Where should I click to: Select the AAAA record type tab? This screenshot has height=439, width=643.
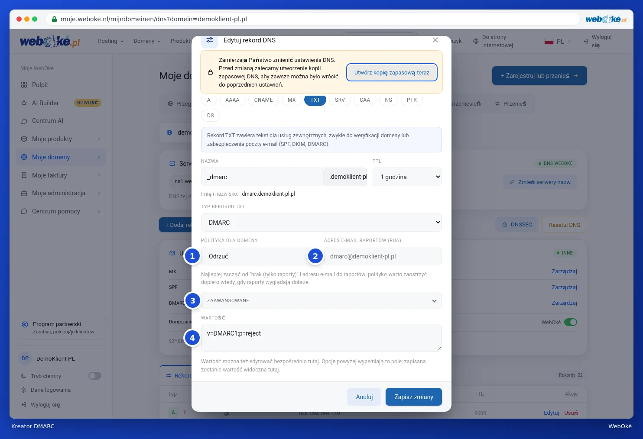[232, 100]
